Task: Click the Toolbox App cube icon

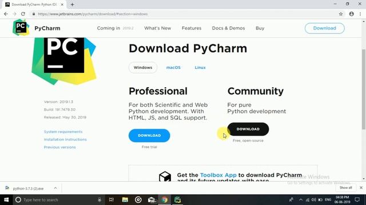Action: coord(165,177)
